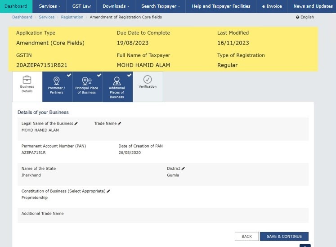Viewport: 336px width, 247px height.
Task: Click the scroll-to-top arrow button
Action: pyautogui.click(x=305, y=246)
